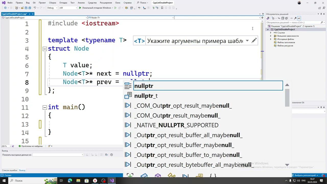Image resolution: width=327 pixels, height=184 pixels.
Task: Expand the Исходные файлы node
Action: pyautogui.click(x=271, y=39)
